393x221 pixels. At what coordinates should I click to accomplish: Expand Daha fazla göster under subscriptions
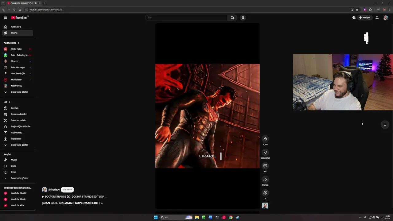(18, 92)
